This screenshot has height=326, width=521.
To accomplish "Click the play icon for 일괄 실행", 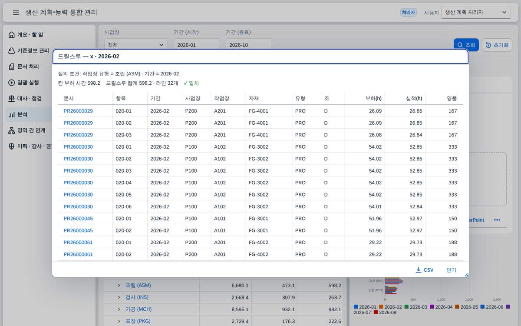I will 12,83.
